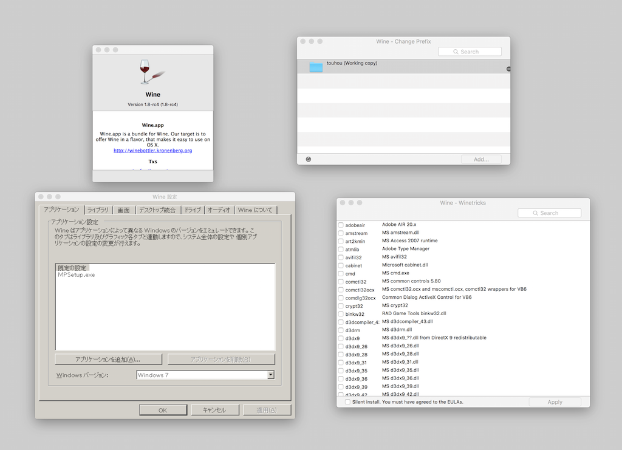The width and height of the screenshot is (622, 450).
Task: Switch to the Wine について tab
Action: click(x=255, y=210)
